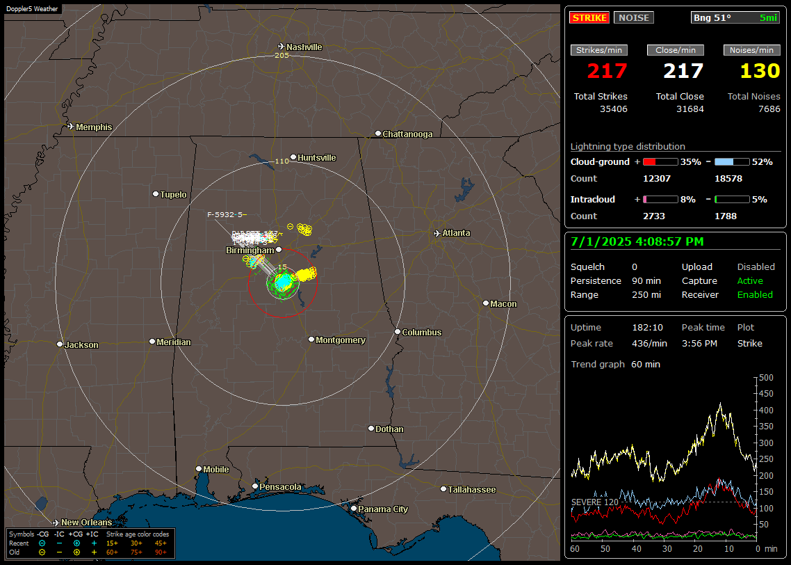Image resolution: width=791 pixels, height=565 pixels.
Task: Click the Range value 250 mi
Action: pos(646,295)
